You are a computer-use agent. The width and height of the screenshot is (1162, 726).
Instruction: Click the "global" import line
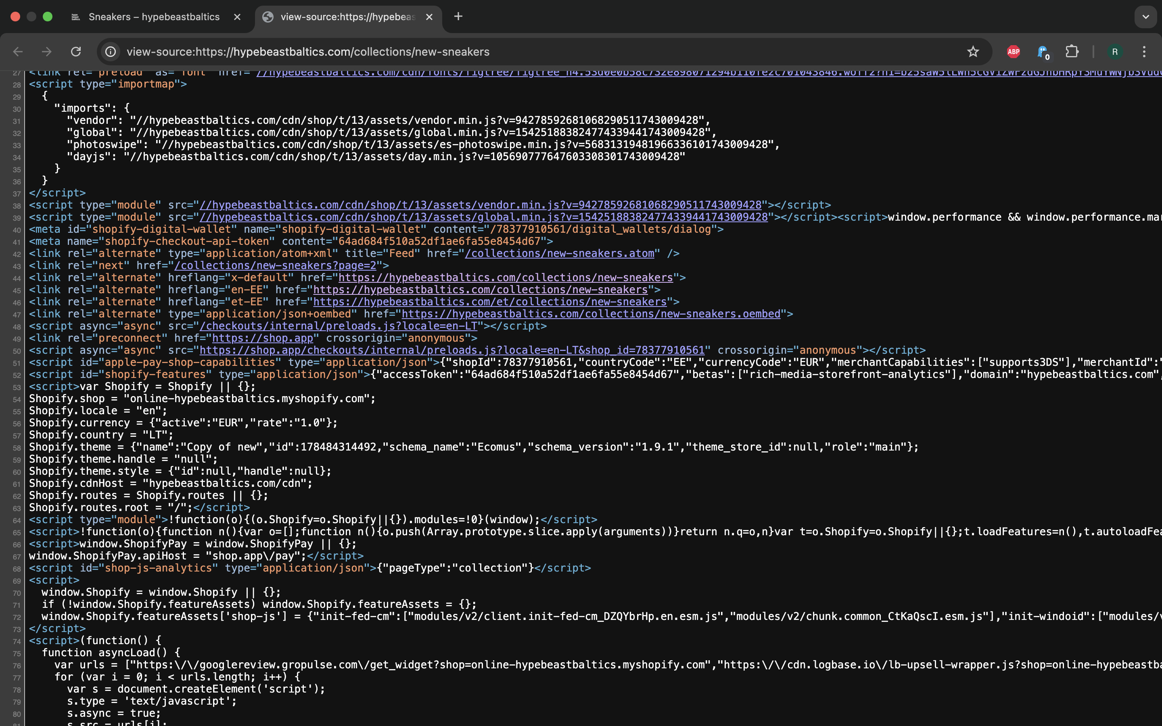(x=391, y=133)
